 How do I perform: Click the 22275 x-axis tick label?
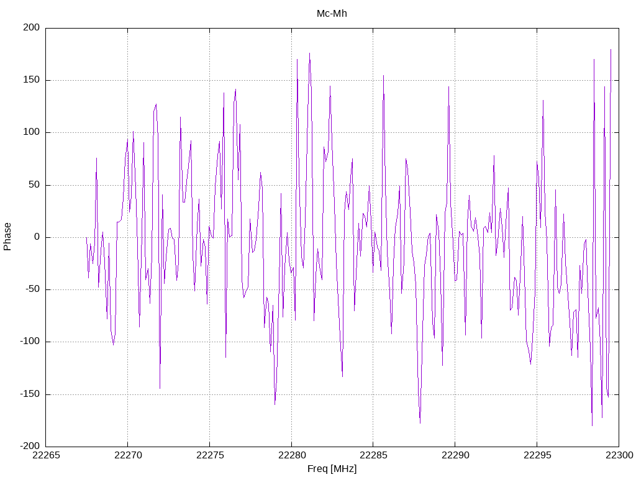pyautogui.click(x=210, y=455)
